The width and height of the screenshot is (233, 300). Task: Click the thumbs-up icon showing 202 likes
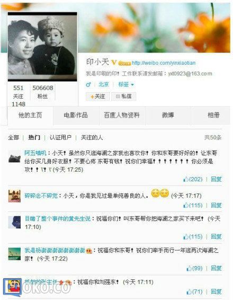point(185,179)
